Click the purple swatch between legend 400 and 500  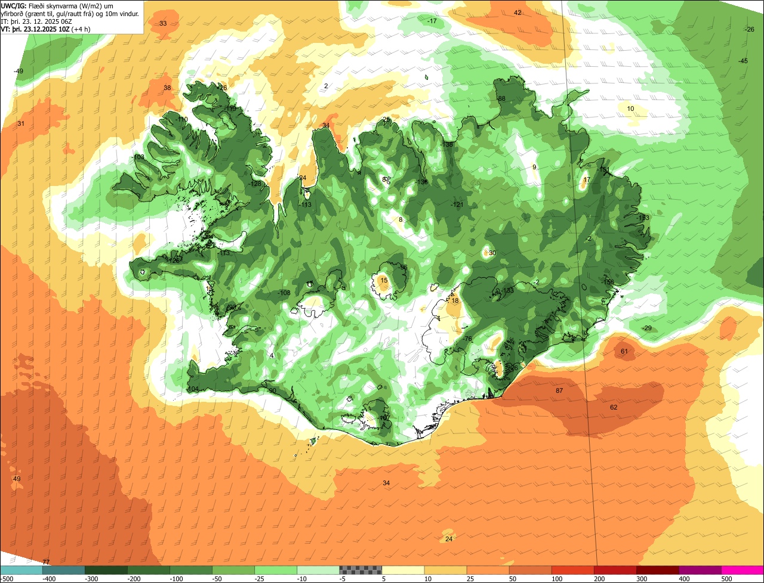point(700,570)
